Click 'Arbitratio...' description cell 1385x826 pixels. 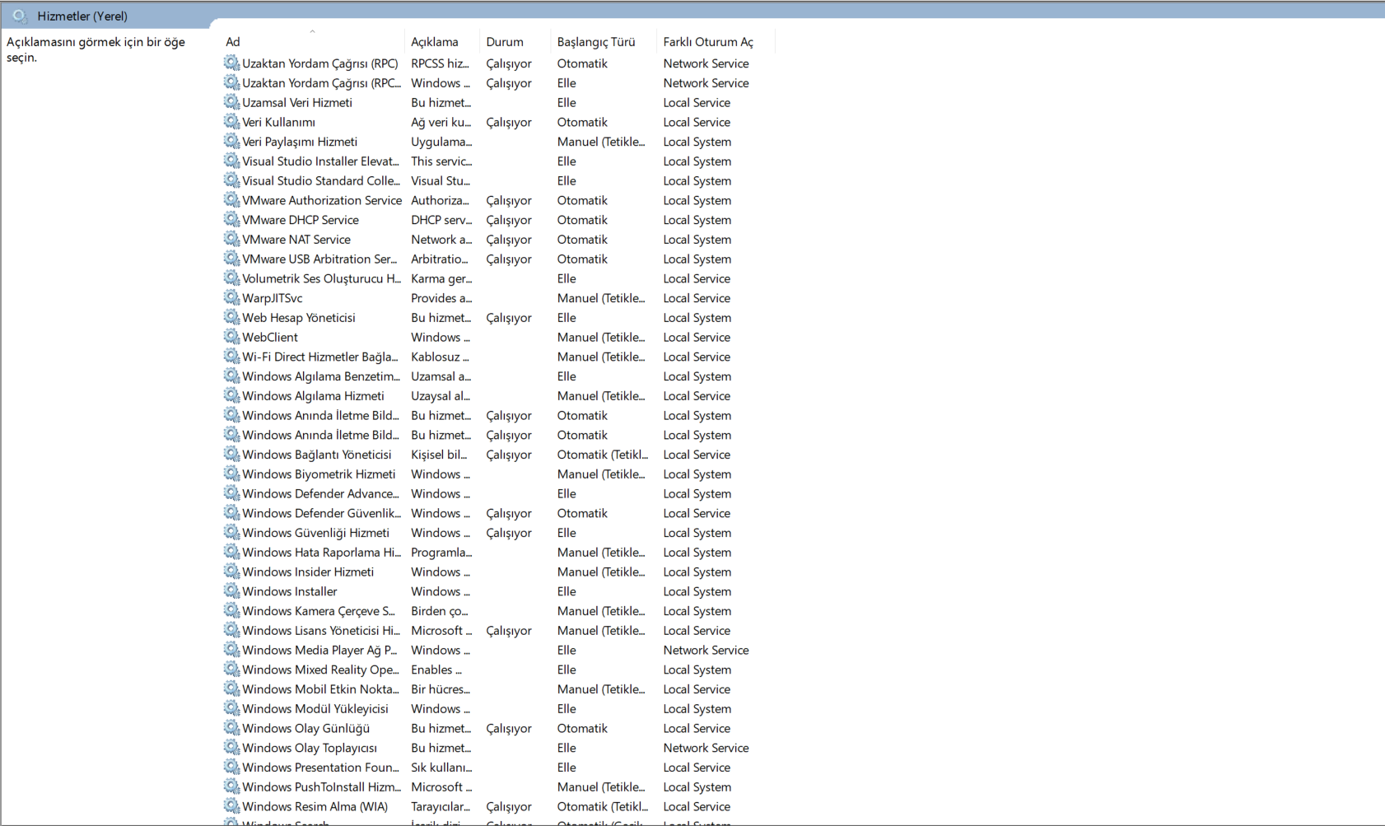[440, 259]
